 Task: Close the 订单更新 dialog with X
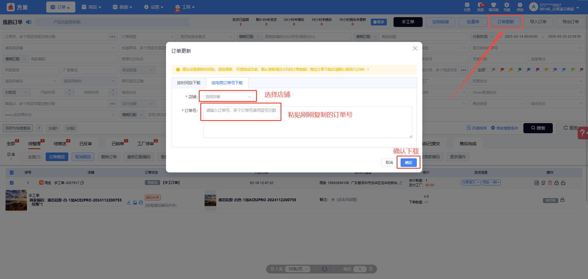[415, 48]
